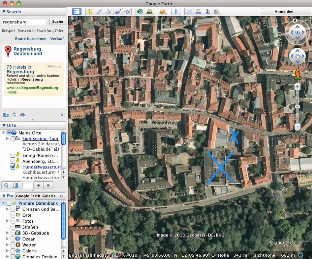312x259 pixels.
Task: Check the Eining (Römerk… placemark checkbox
Action: (x=13, y=155)
